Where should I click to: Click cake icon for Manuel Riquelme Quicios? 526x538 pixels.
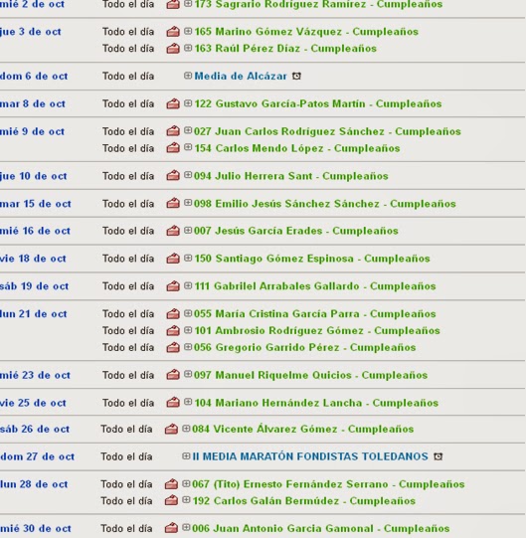point(173,375)
